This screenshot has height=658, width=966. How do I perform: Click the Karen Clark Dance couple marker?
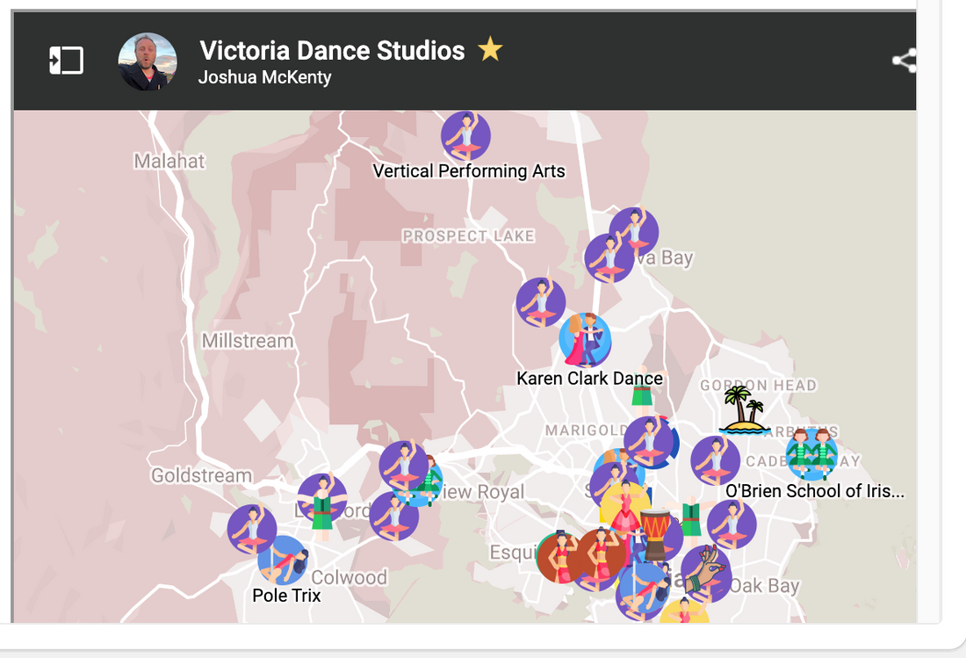point(585,340)
